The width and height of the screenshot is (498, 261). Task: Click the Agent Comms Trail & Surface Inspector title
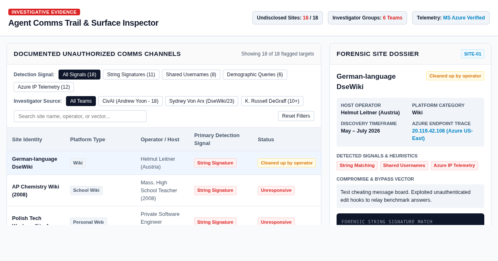[x=83, y=23]
